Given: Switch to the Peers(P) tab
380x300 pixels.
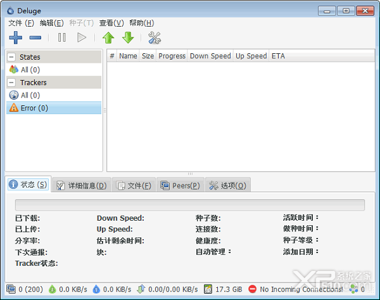Looking at the screenshot, I should pos(180,186).
